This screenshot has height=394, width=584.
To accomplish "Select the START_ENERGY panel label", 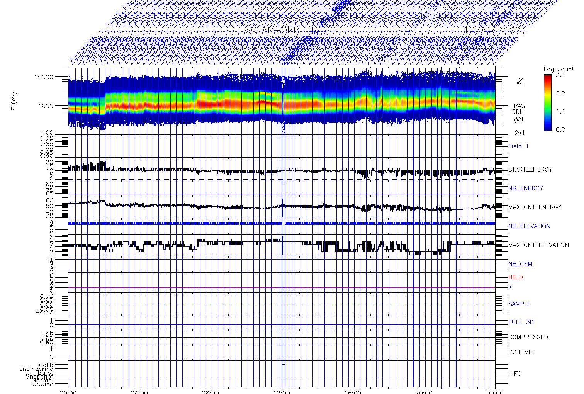I will [530, 169].
